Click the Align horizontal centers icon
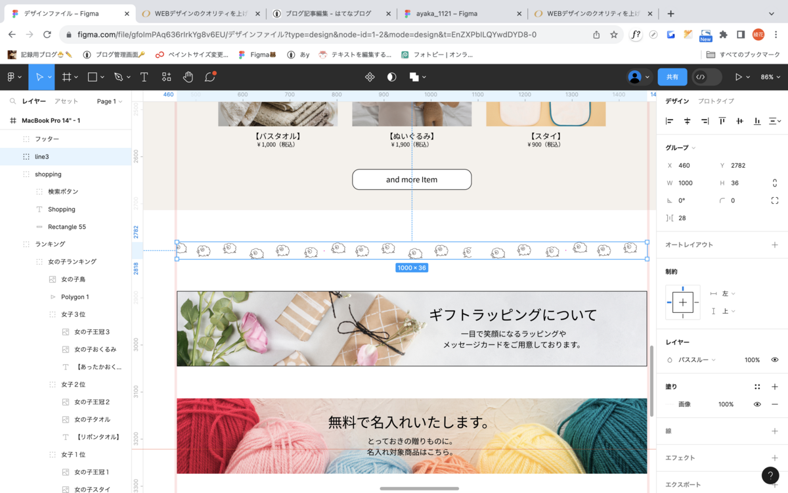788x493 pixels. (688, 121)
